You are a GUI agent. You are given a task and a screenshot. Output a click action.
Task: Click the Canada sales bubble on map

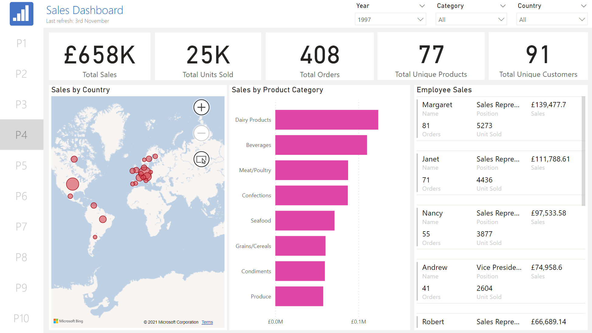click(74, 159)
